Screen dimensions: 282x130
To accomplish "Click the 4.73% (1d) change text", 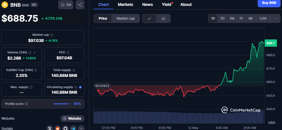I will point(54,18).
